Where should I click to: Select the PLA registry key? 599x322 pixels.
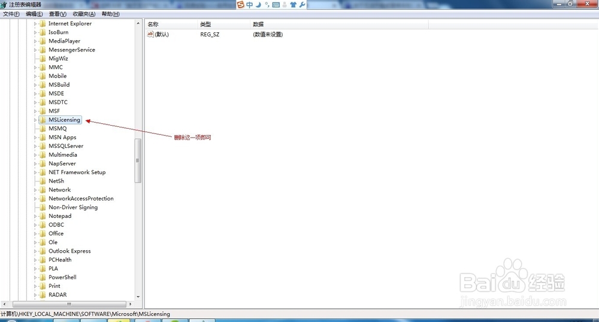tap(53, 269)
